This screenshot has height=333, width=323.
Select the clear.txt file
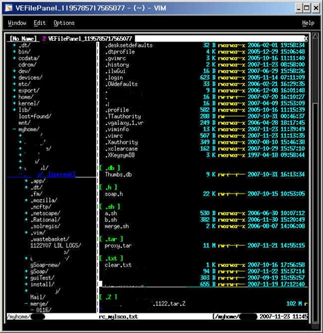coord(119,265)
